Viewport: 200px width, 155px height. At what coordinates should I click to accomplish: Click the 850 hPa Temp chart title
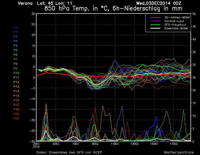(x=113, y=8)
